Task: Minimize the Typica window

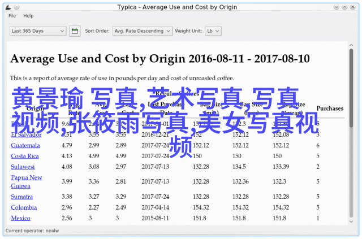Action: click(334, 7)
